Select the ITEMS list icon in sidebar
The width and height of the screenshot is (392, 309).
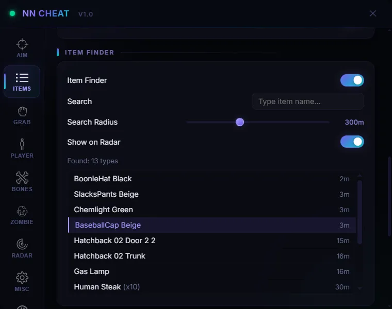[22, 81]
